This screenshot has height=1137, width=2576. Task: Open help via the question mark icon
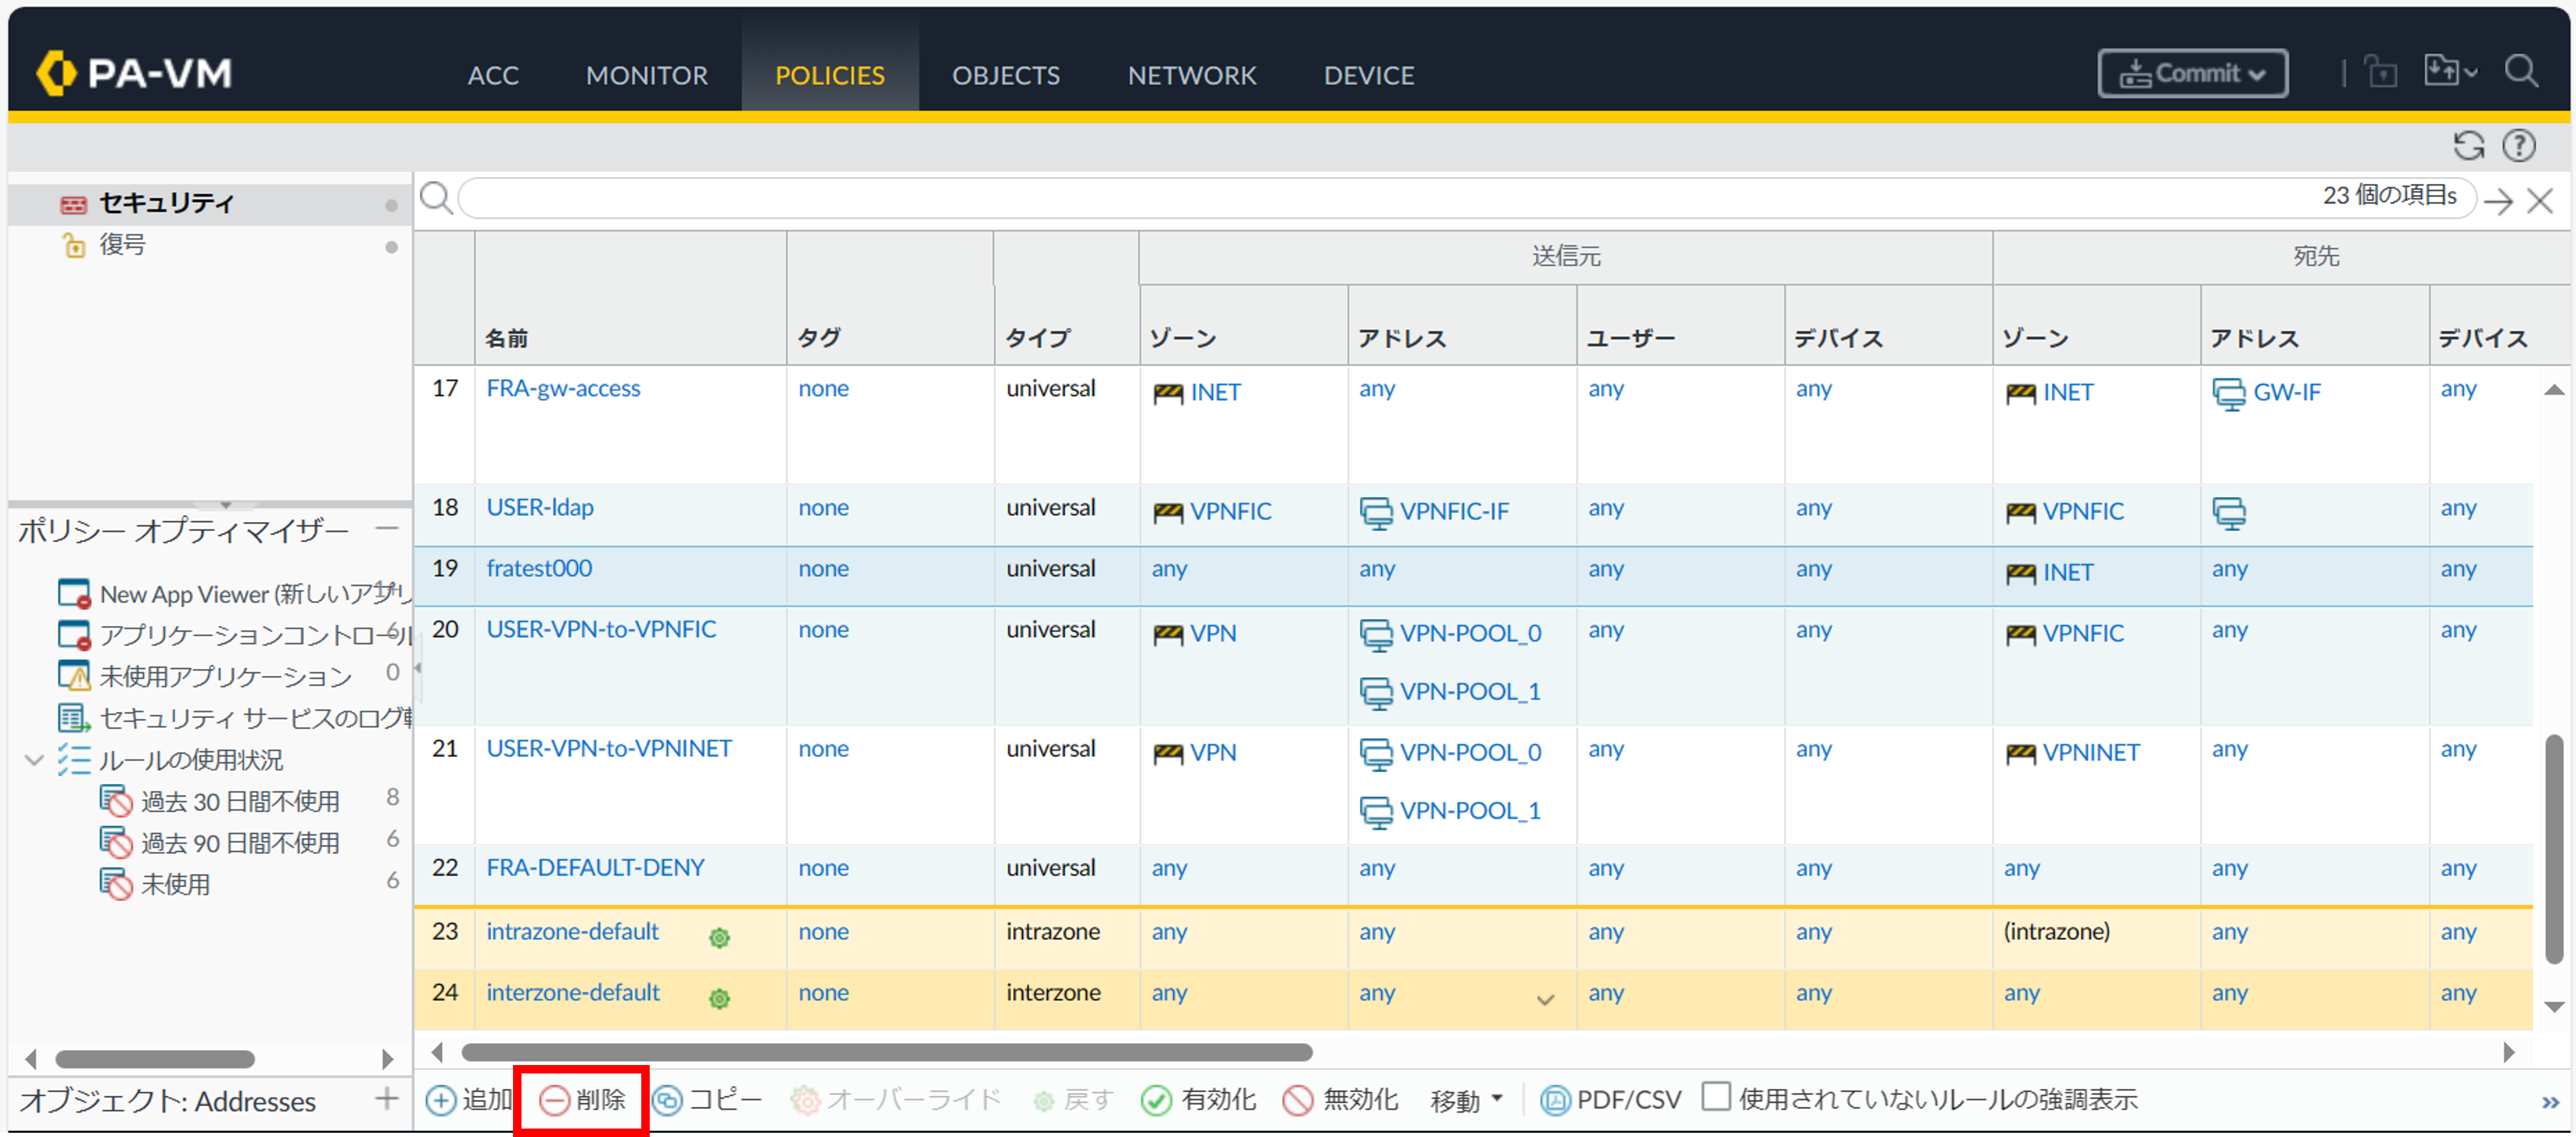click(x=2518, y=146)
